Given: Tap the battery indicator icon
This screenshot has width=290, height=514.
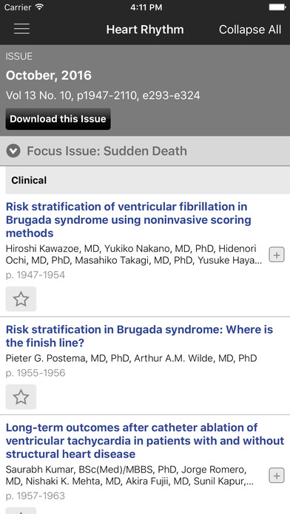Looking at the screenshot, I should (277, 7).
